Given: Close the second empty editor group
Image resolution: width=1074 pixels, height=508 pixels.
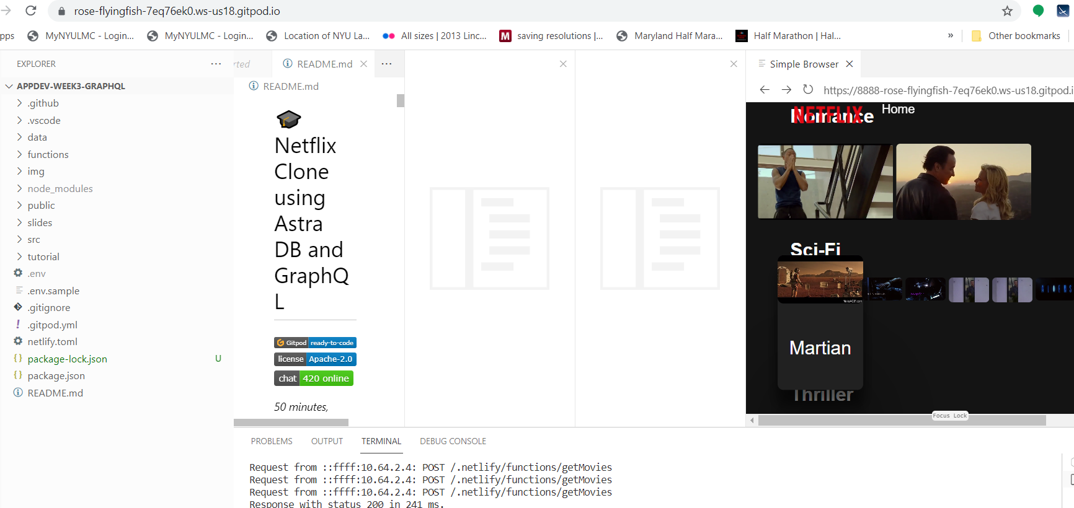Looking at the screenshot, I should click(x=734, y=64).
